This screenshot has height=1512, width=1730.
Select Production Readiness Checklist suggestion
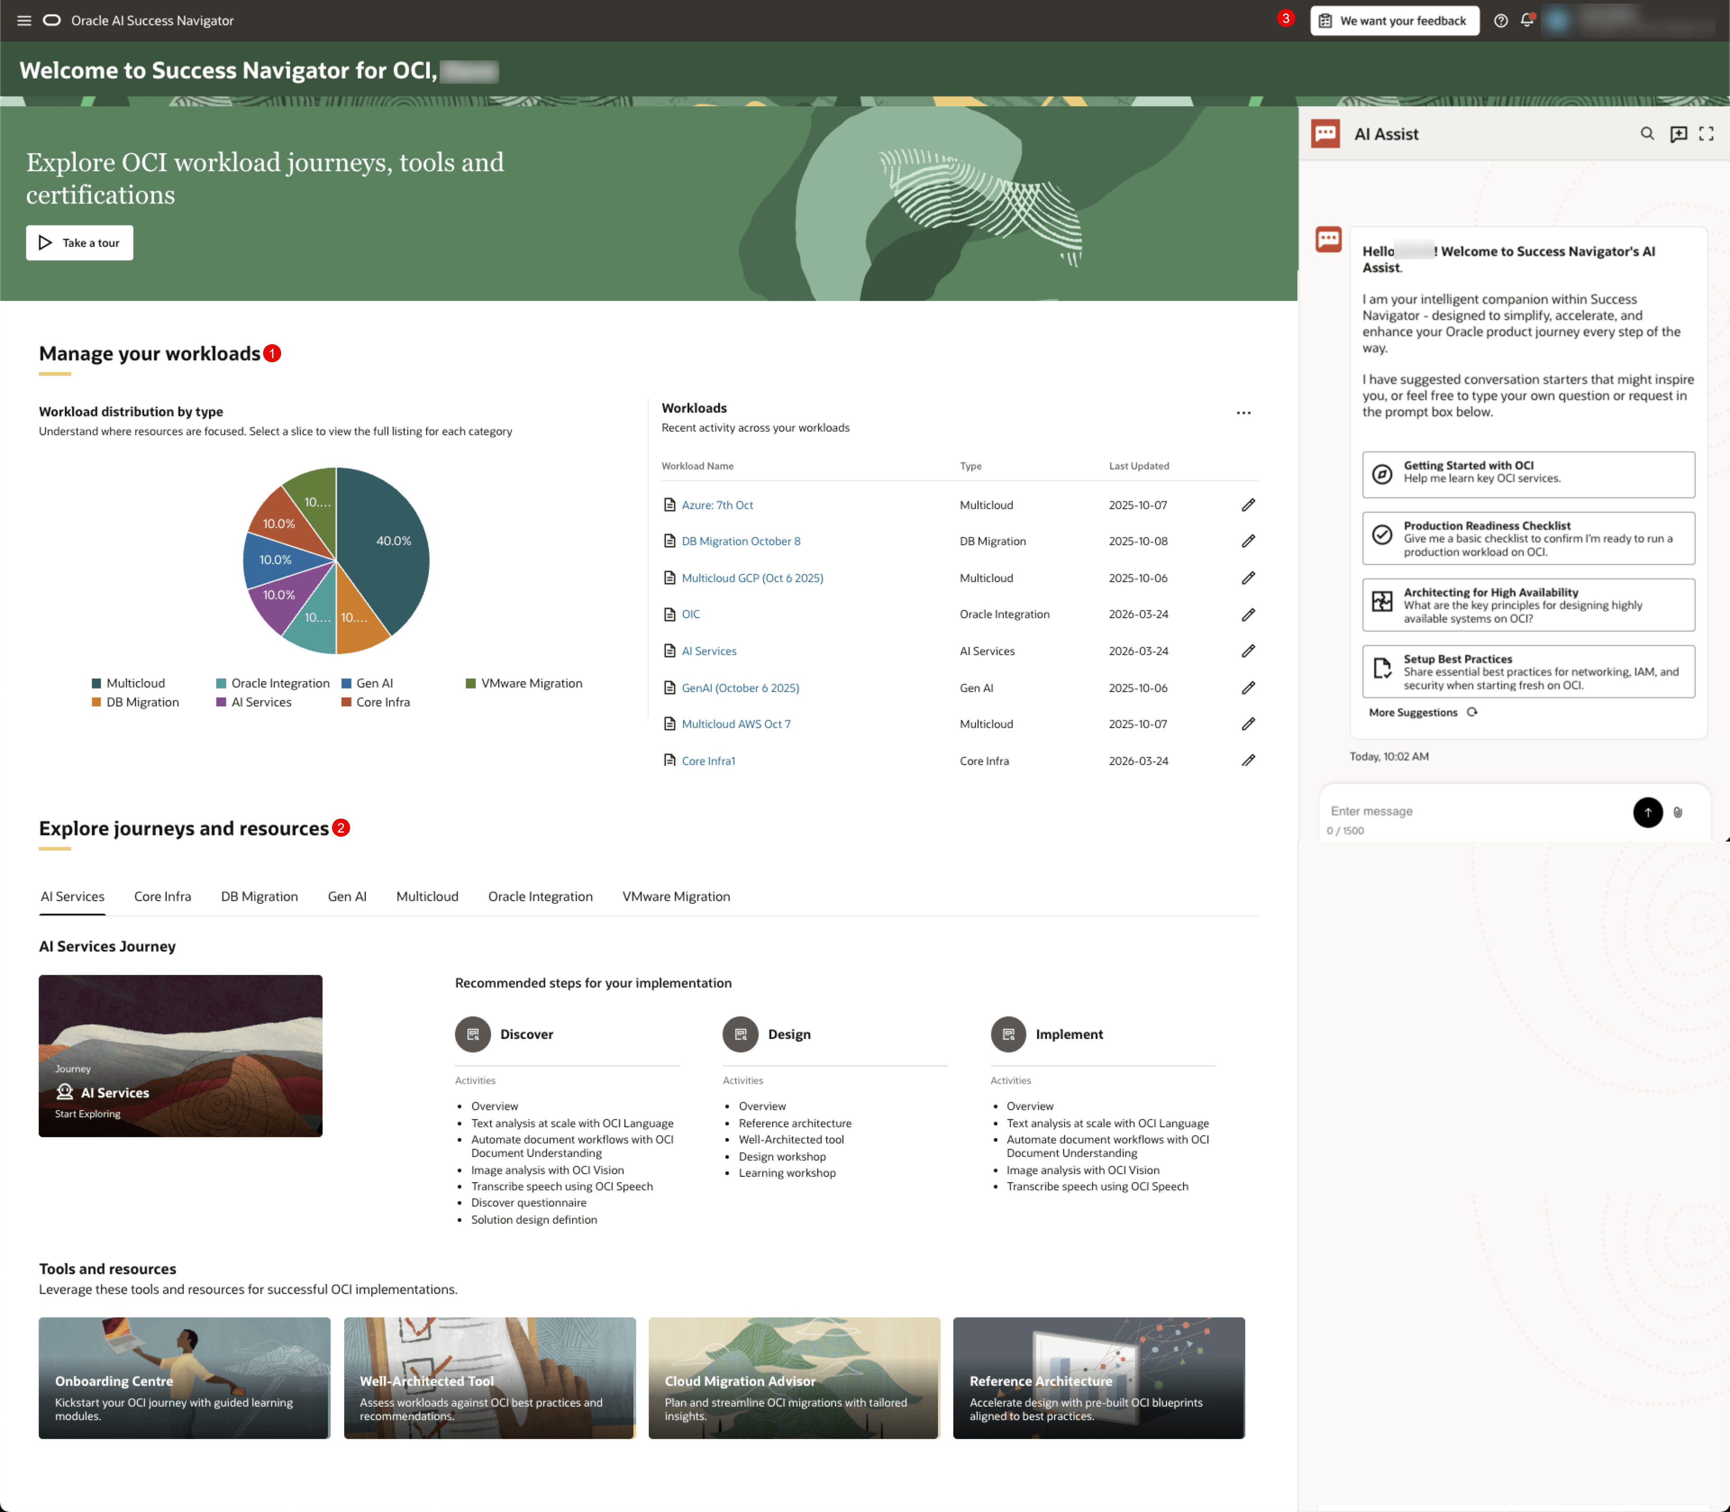[1528, 538]
